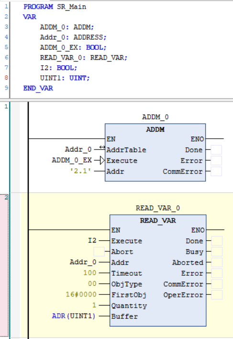233x339 pixels.
Task: Click the OperError pin of the READ_VAR block
Action: [x=183, y=295]
